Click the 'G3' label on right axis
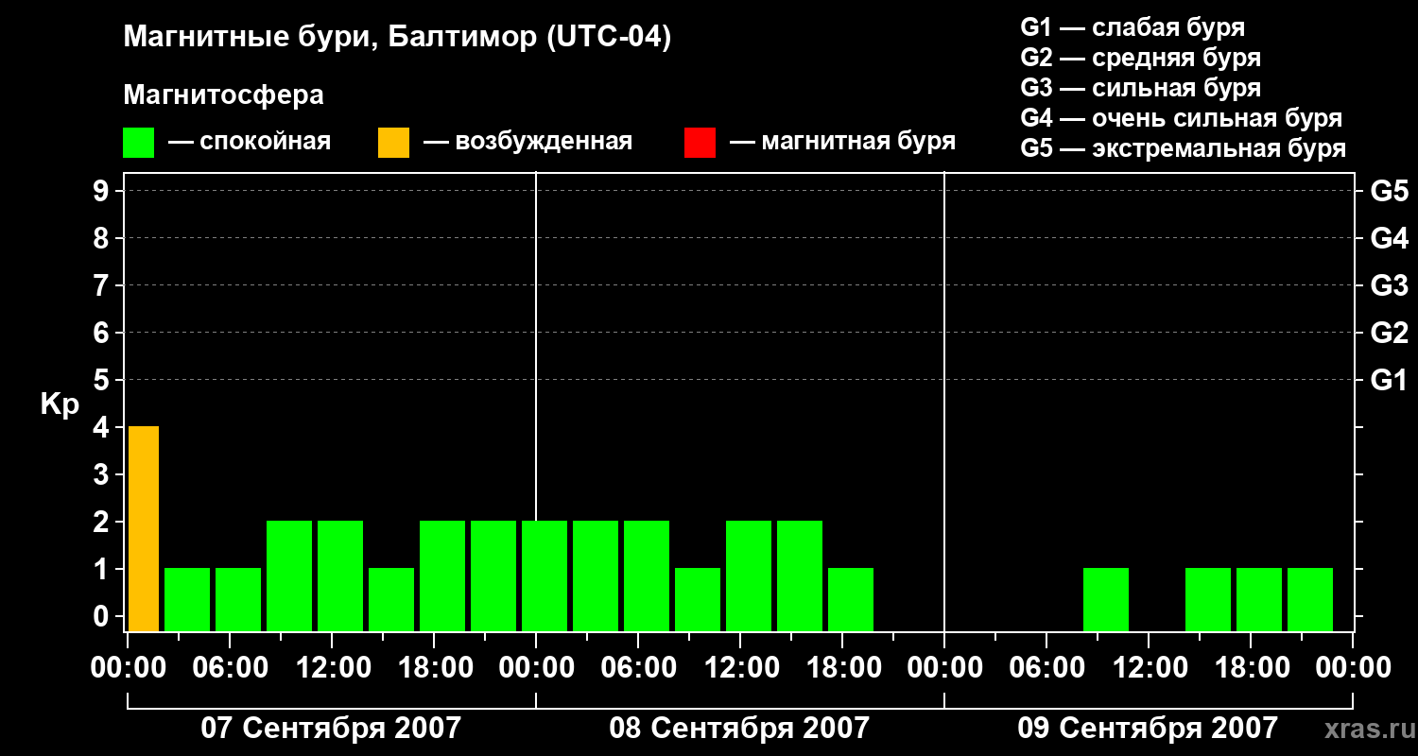Image resolution: width=1418 pixels, height=756 pixels. point(1389,285)
